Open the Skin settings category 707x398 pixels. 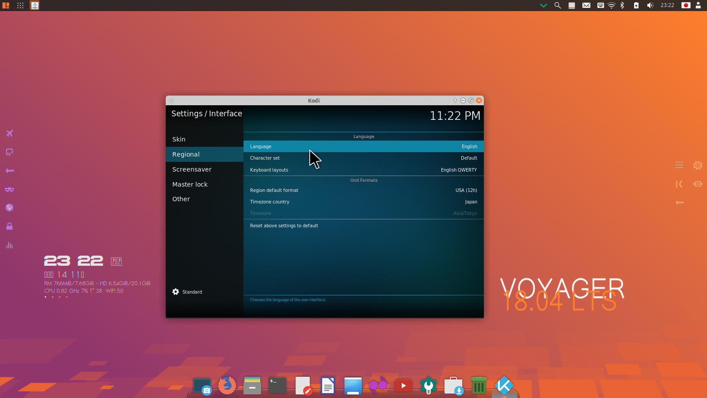pyautogui.click(x=205, y=139)
